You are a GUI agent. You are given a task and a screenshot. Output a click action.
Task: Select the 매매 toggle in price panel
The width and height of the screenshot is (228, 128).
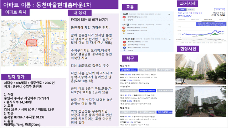(182, 10)
